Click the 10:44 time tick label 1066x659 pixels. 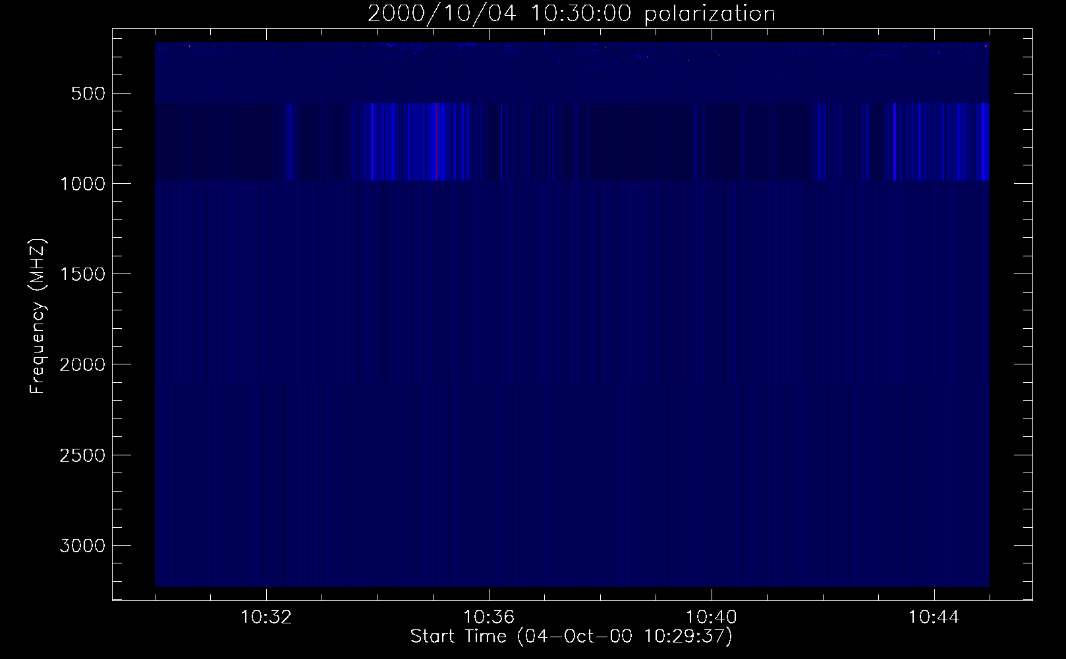pos(934,617)
